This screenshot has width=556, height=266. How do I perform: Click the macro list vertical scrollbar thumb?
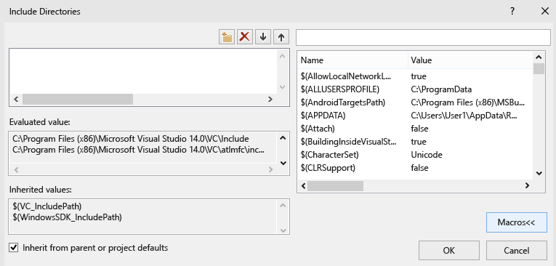coord(539,68)
